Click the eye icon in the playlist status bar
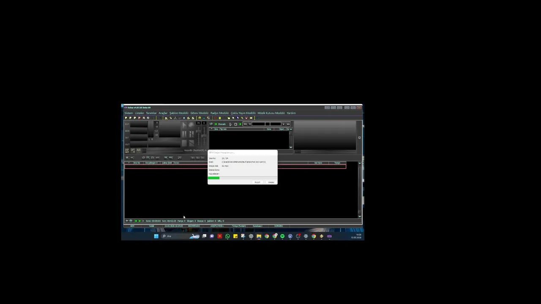This screenshot has height=304, width=541. [131, 221]
